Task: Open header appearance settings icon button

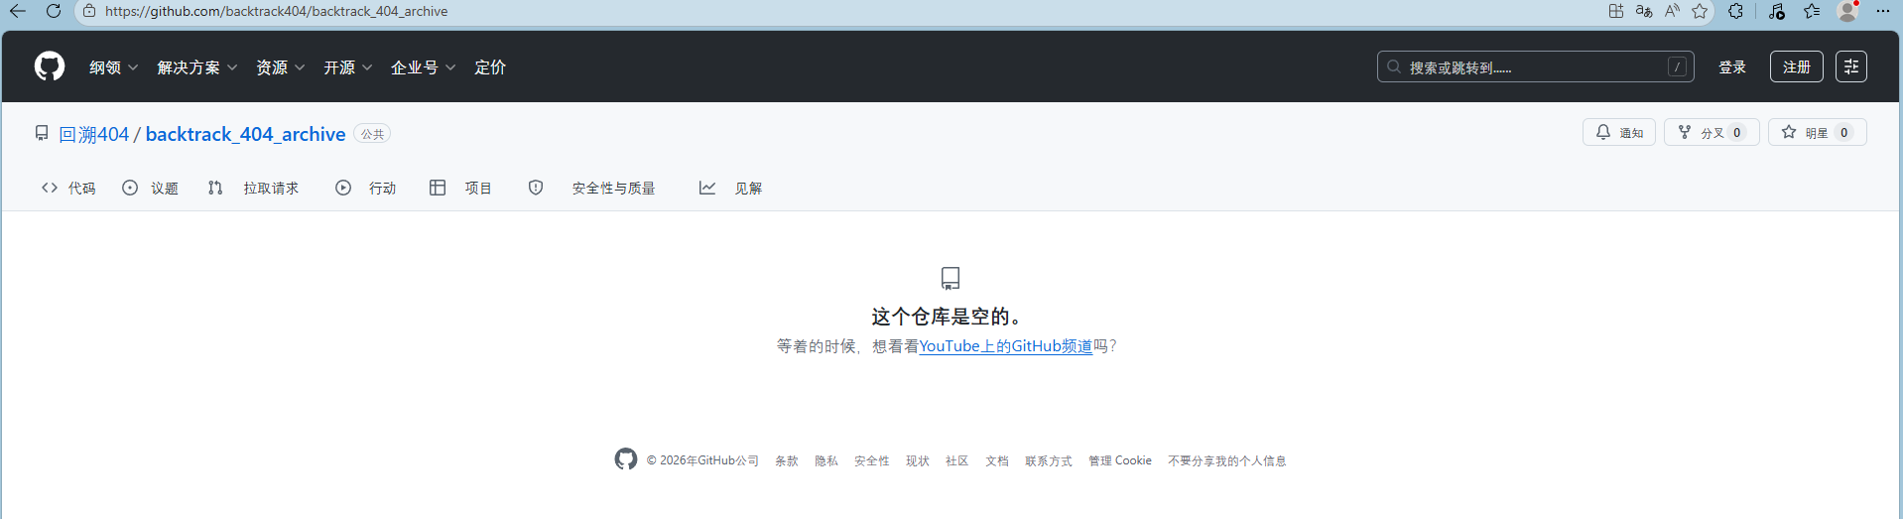Action: 1850,66
